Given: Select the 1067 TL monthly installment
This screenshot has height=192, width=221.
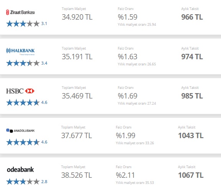Looking at the screenshot, I should (x=191, y=175).
